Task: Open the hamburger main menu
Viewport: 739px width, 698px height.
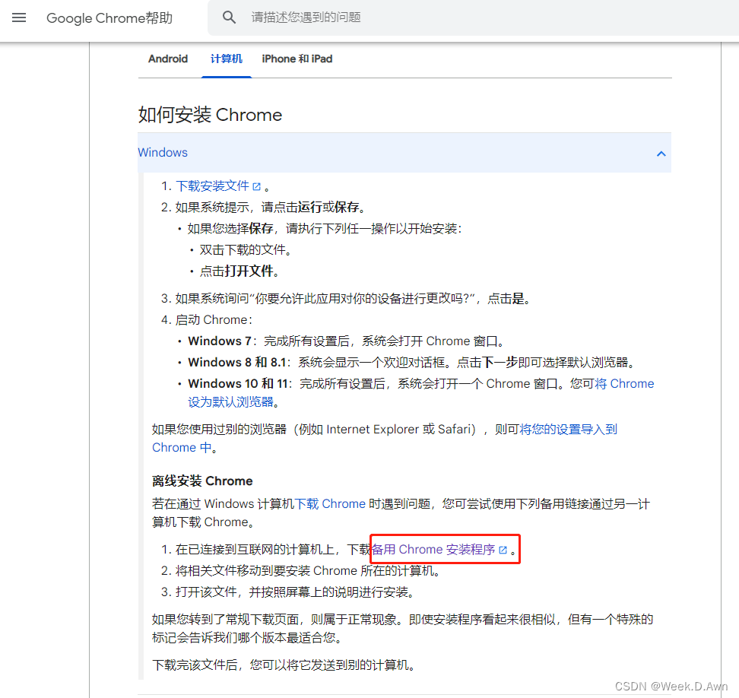Action: click(19, 18)
